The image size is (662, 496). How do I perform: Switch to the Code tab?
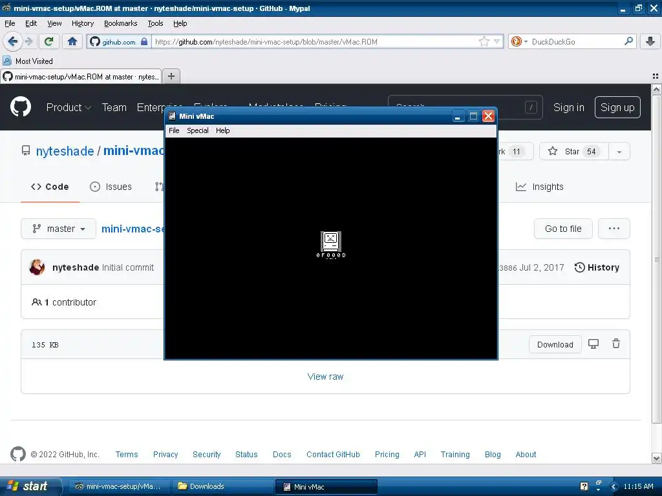(x=50, y=187)
